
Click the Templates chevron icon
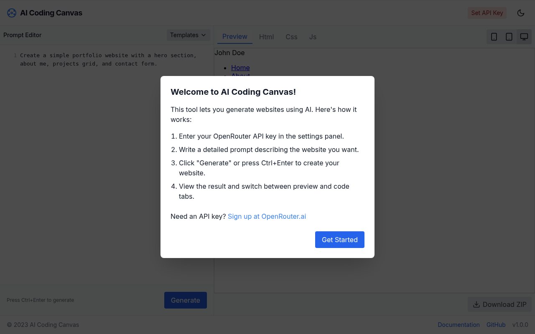tap(204, 35)
